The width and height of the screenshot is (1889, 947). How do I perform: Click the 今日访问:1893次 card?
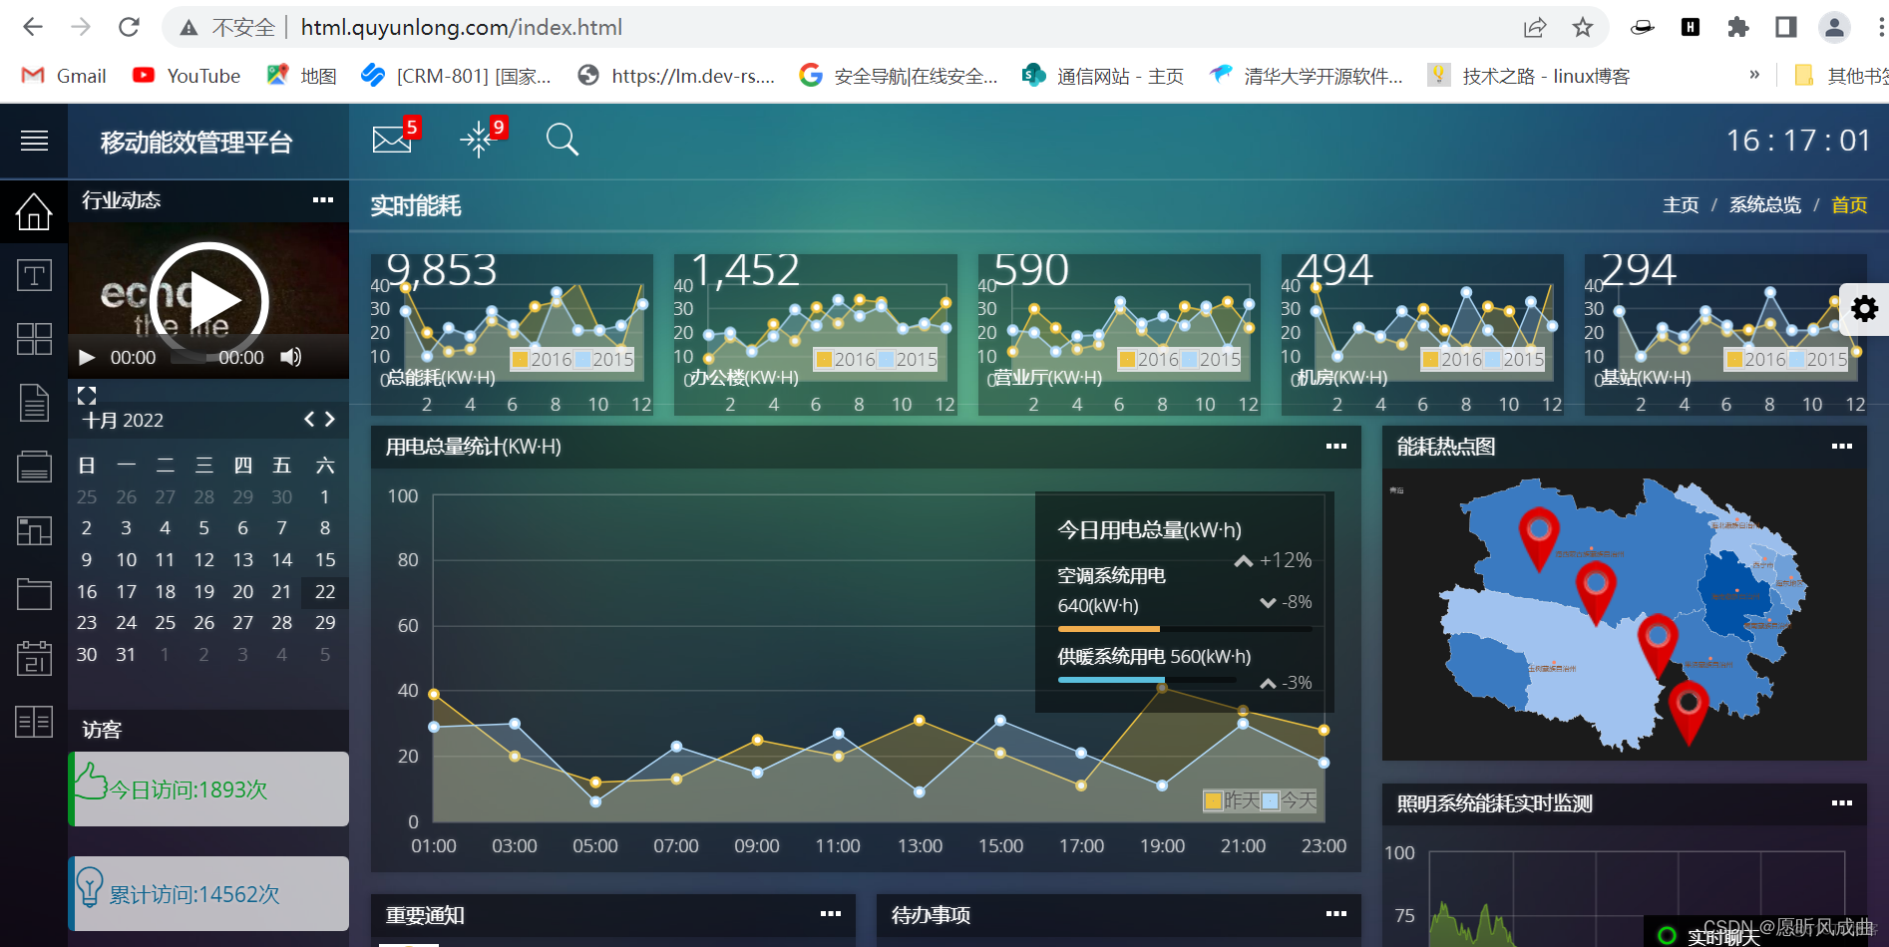tap(208, 789)
